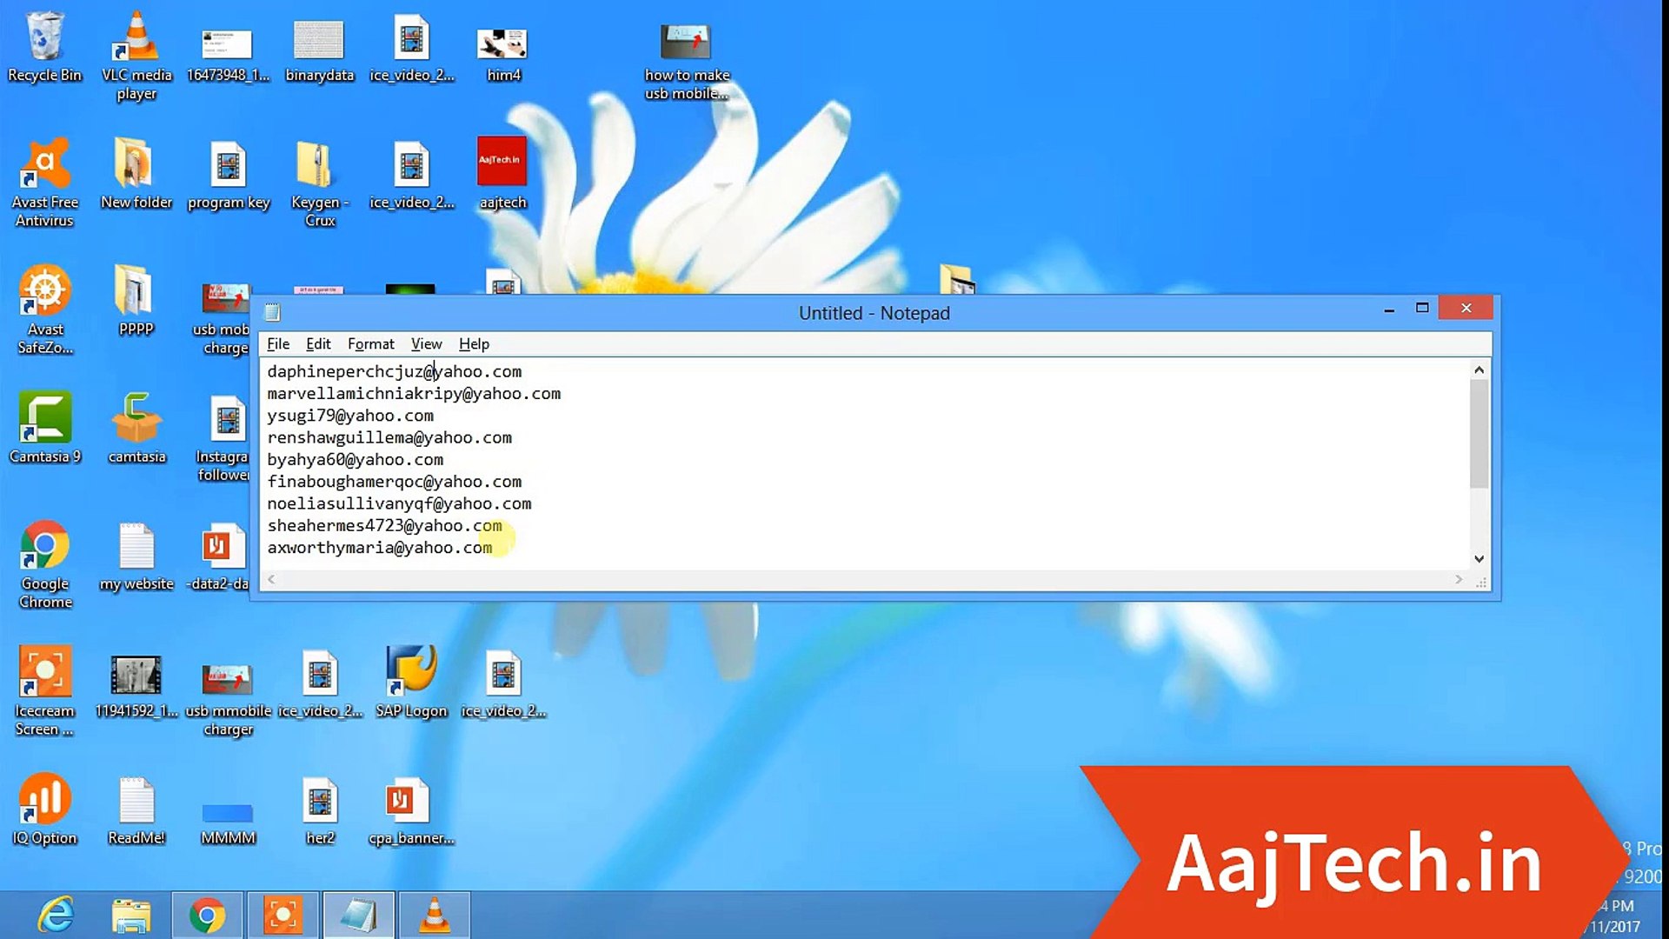Open the Format menu in Notepad

click(370, 343)
